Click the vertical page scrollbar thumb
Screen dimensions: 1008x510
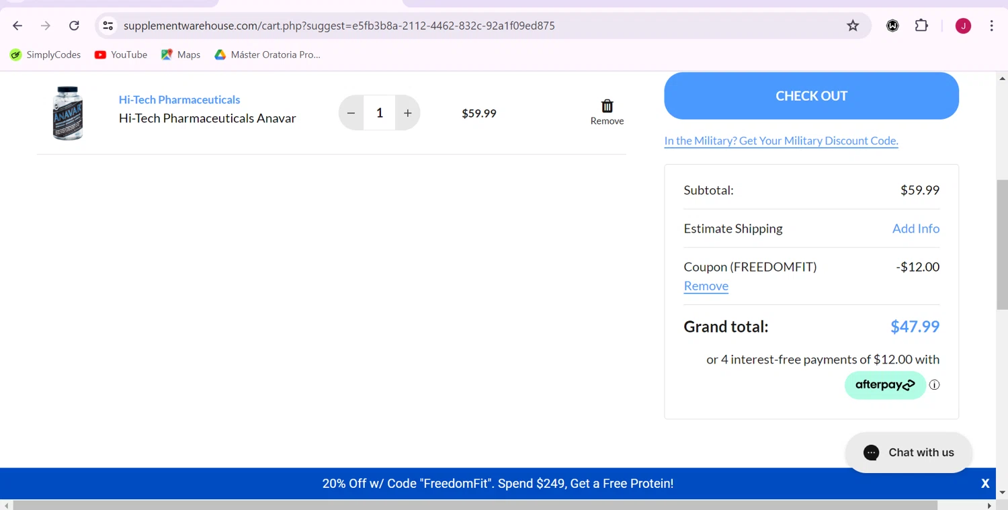(x=1002, y=245)
